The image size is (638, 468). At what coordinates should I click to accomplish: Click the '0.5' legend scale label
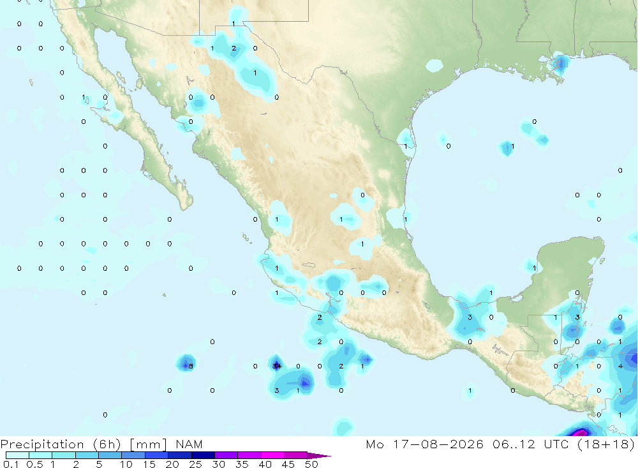click(35, 464)
